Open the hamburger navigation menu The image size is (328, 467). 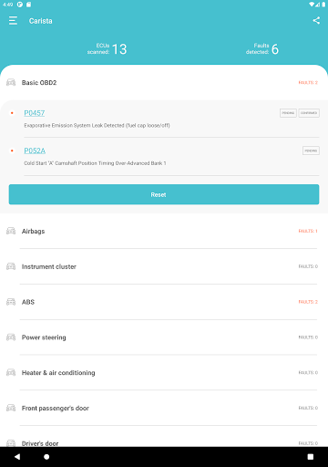[13, 21]
